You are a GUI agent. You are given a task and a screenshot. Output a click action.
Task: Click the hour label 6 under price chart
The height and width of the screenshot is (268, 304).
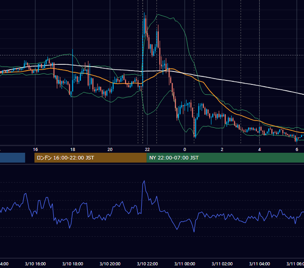297,150
